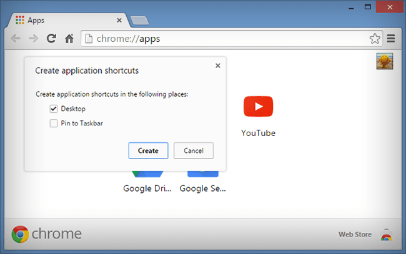Uncheck the Desktop shortcut checkbox

pos(54,109)
